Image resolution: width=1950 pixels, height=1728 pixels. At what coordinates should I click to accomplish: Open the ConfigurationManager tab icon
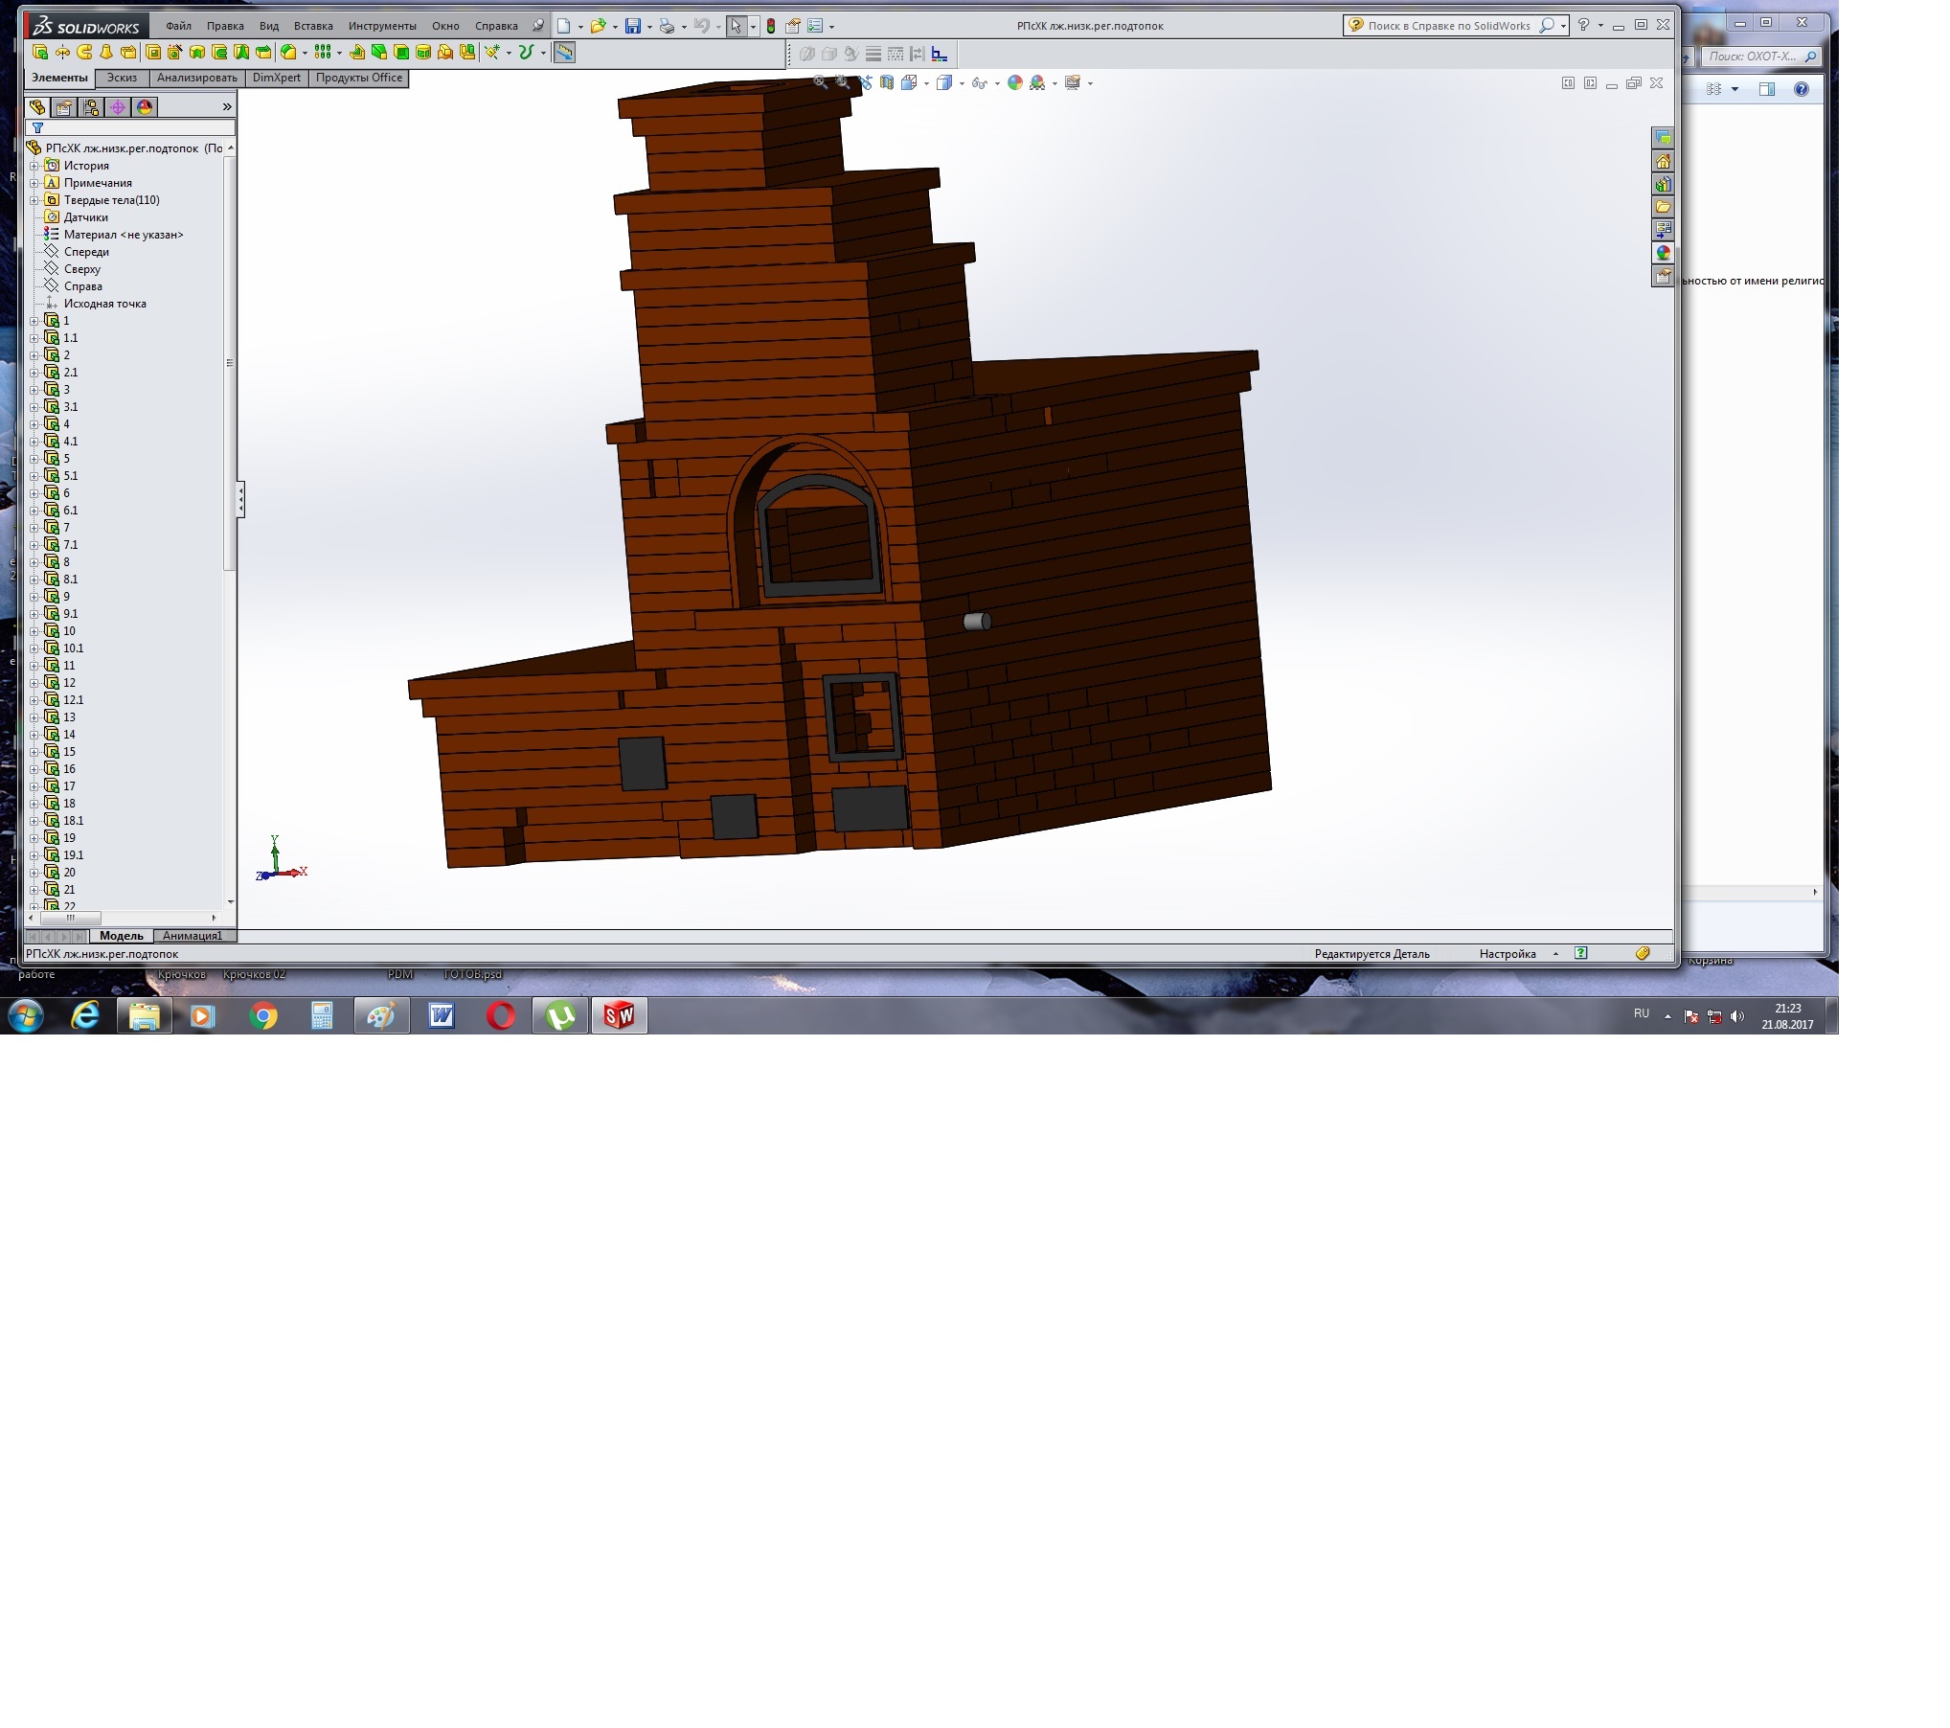[91, 107]
